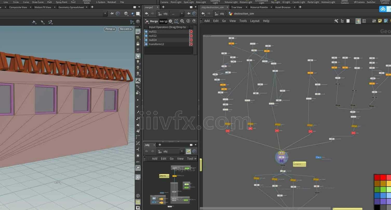Select the merge2 parameter tab
This screenshot has height=210, width=391.
(149, 7)
